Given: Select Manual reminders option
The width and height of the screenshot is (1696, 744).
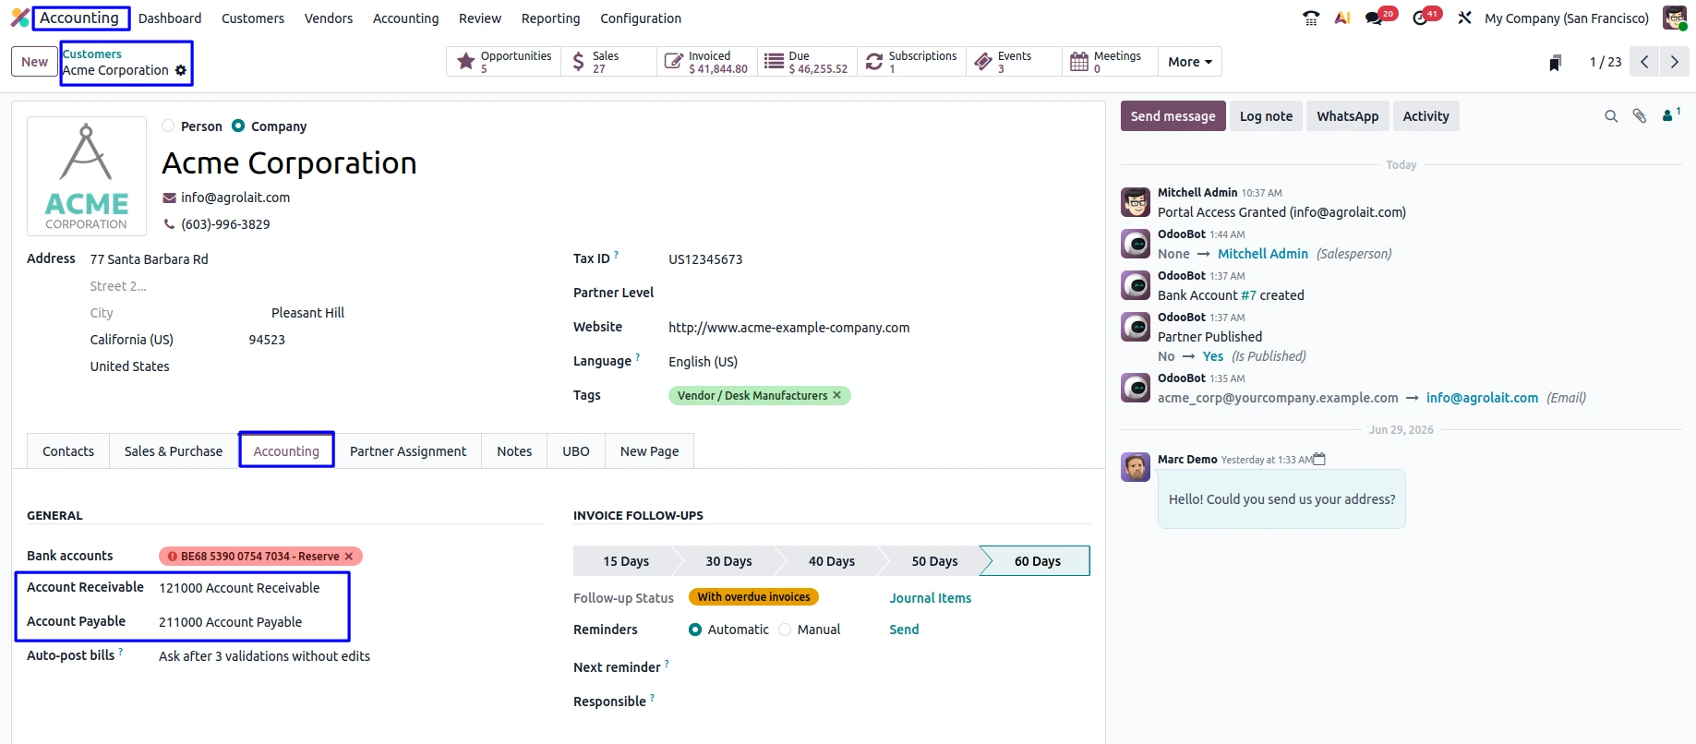Looking at the screenshot, I should coord(785,630).
